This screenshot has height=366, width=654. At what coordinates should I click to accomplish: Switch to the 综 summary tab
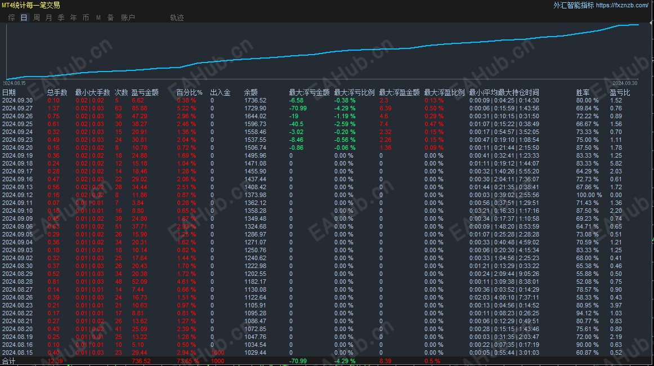coord(12,17)
